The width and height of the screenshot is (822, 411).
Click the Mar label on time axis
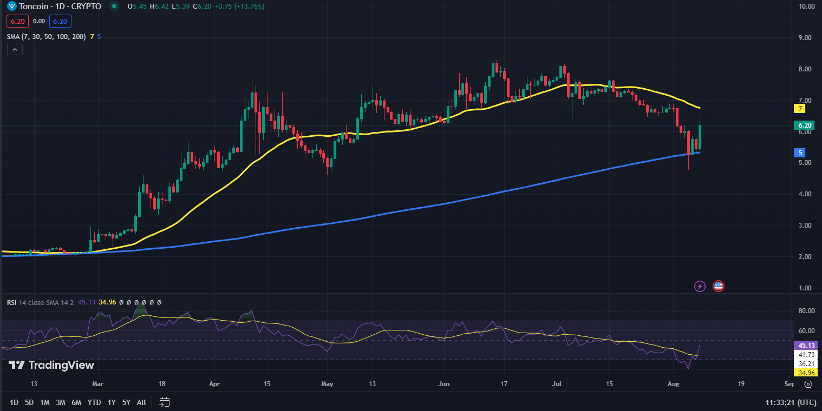[98, 384]
